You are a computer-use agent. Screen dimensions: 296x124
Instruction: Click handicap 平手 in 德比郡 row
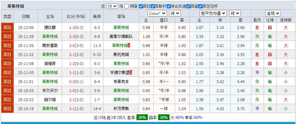[x=164, y=28]
